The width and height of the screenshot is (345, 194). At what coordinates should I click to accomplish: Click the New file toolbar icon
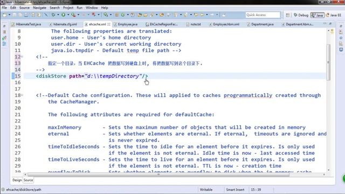5,15
